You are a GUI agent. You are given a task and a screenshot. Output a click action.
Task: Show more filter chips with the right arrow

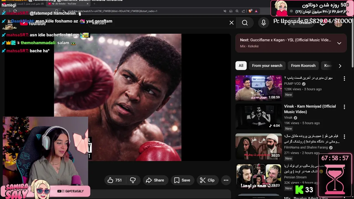[x=340, y=66]
